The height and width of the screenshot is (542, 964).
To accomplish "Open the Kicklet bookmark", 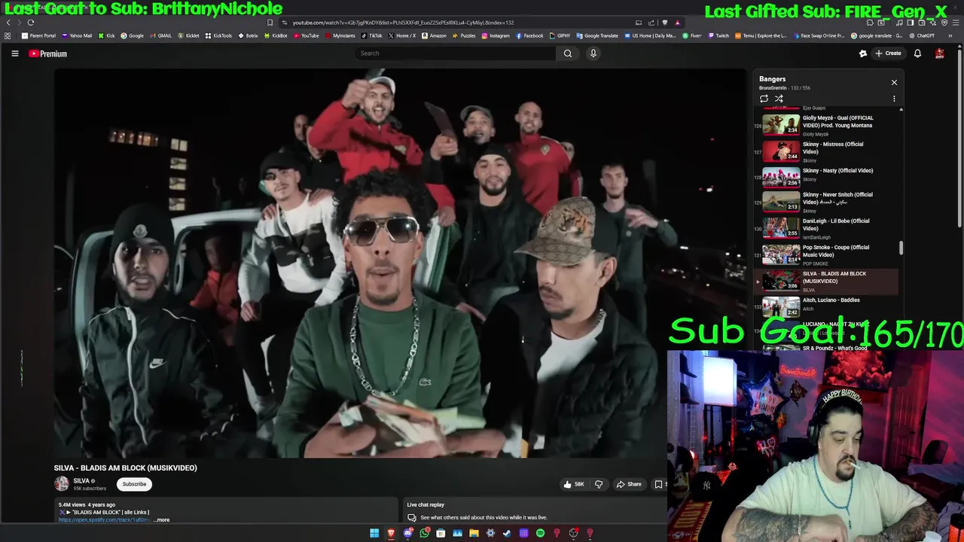I will tap(189, 35).
